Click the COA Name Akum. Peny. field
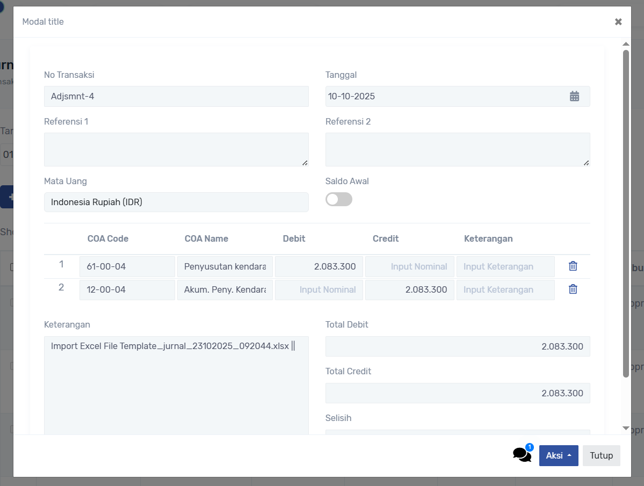Image resolution: width=644 pixels, height=486 pixels. tap(225, 289)
